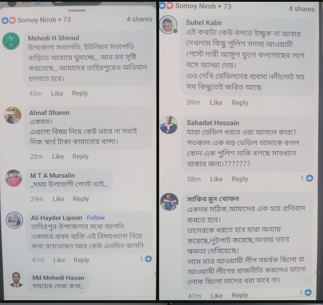
Task: Tap M T A Mursalin's profile photo
Action: point(13,178)
